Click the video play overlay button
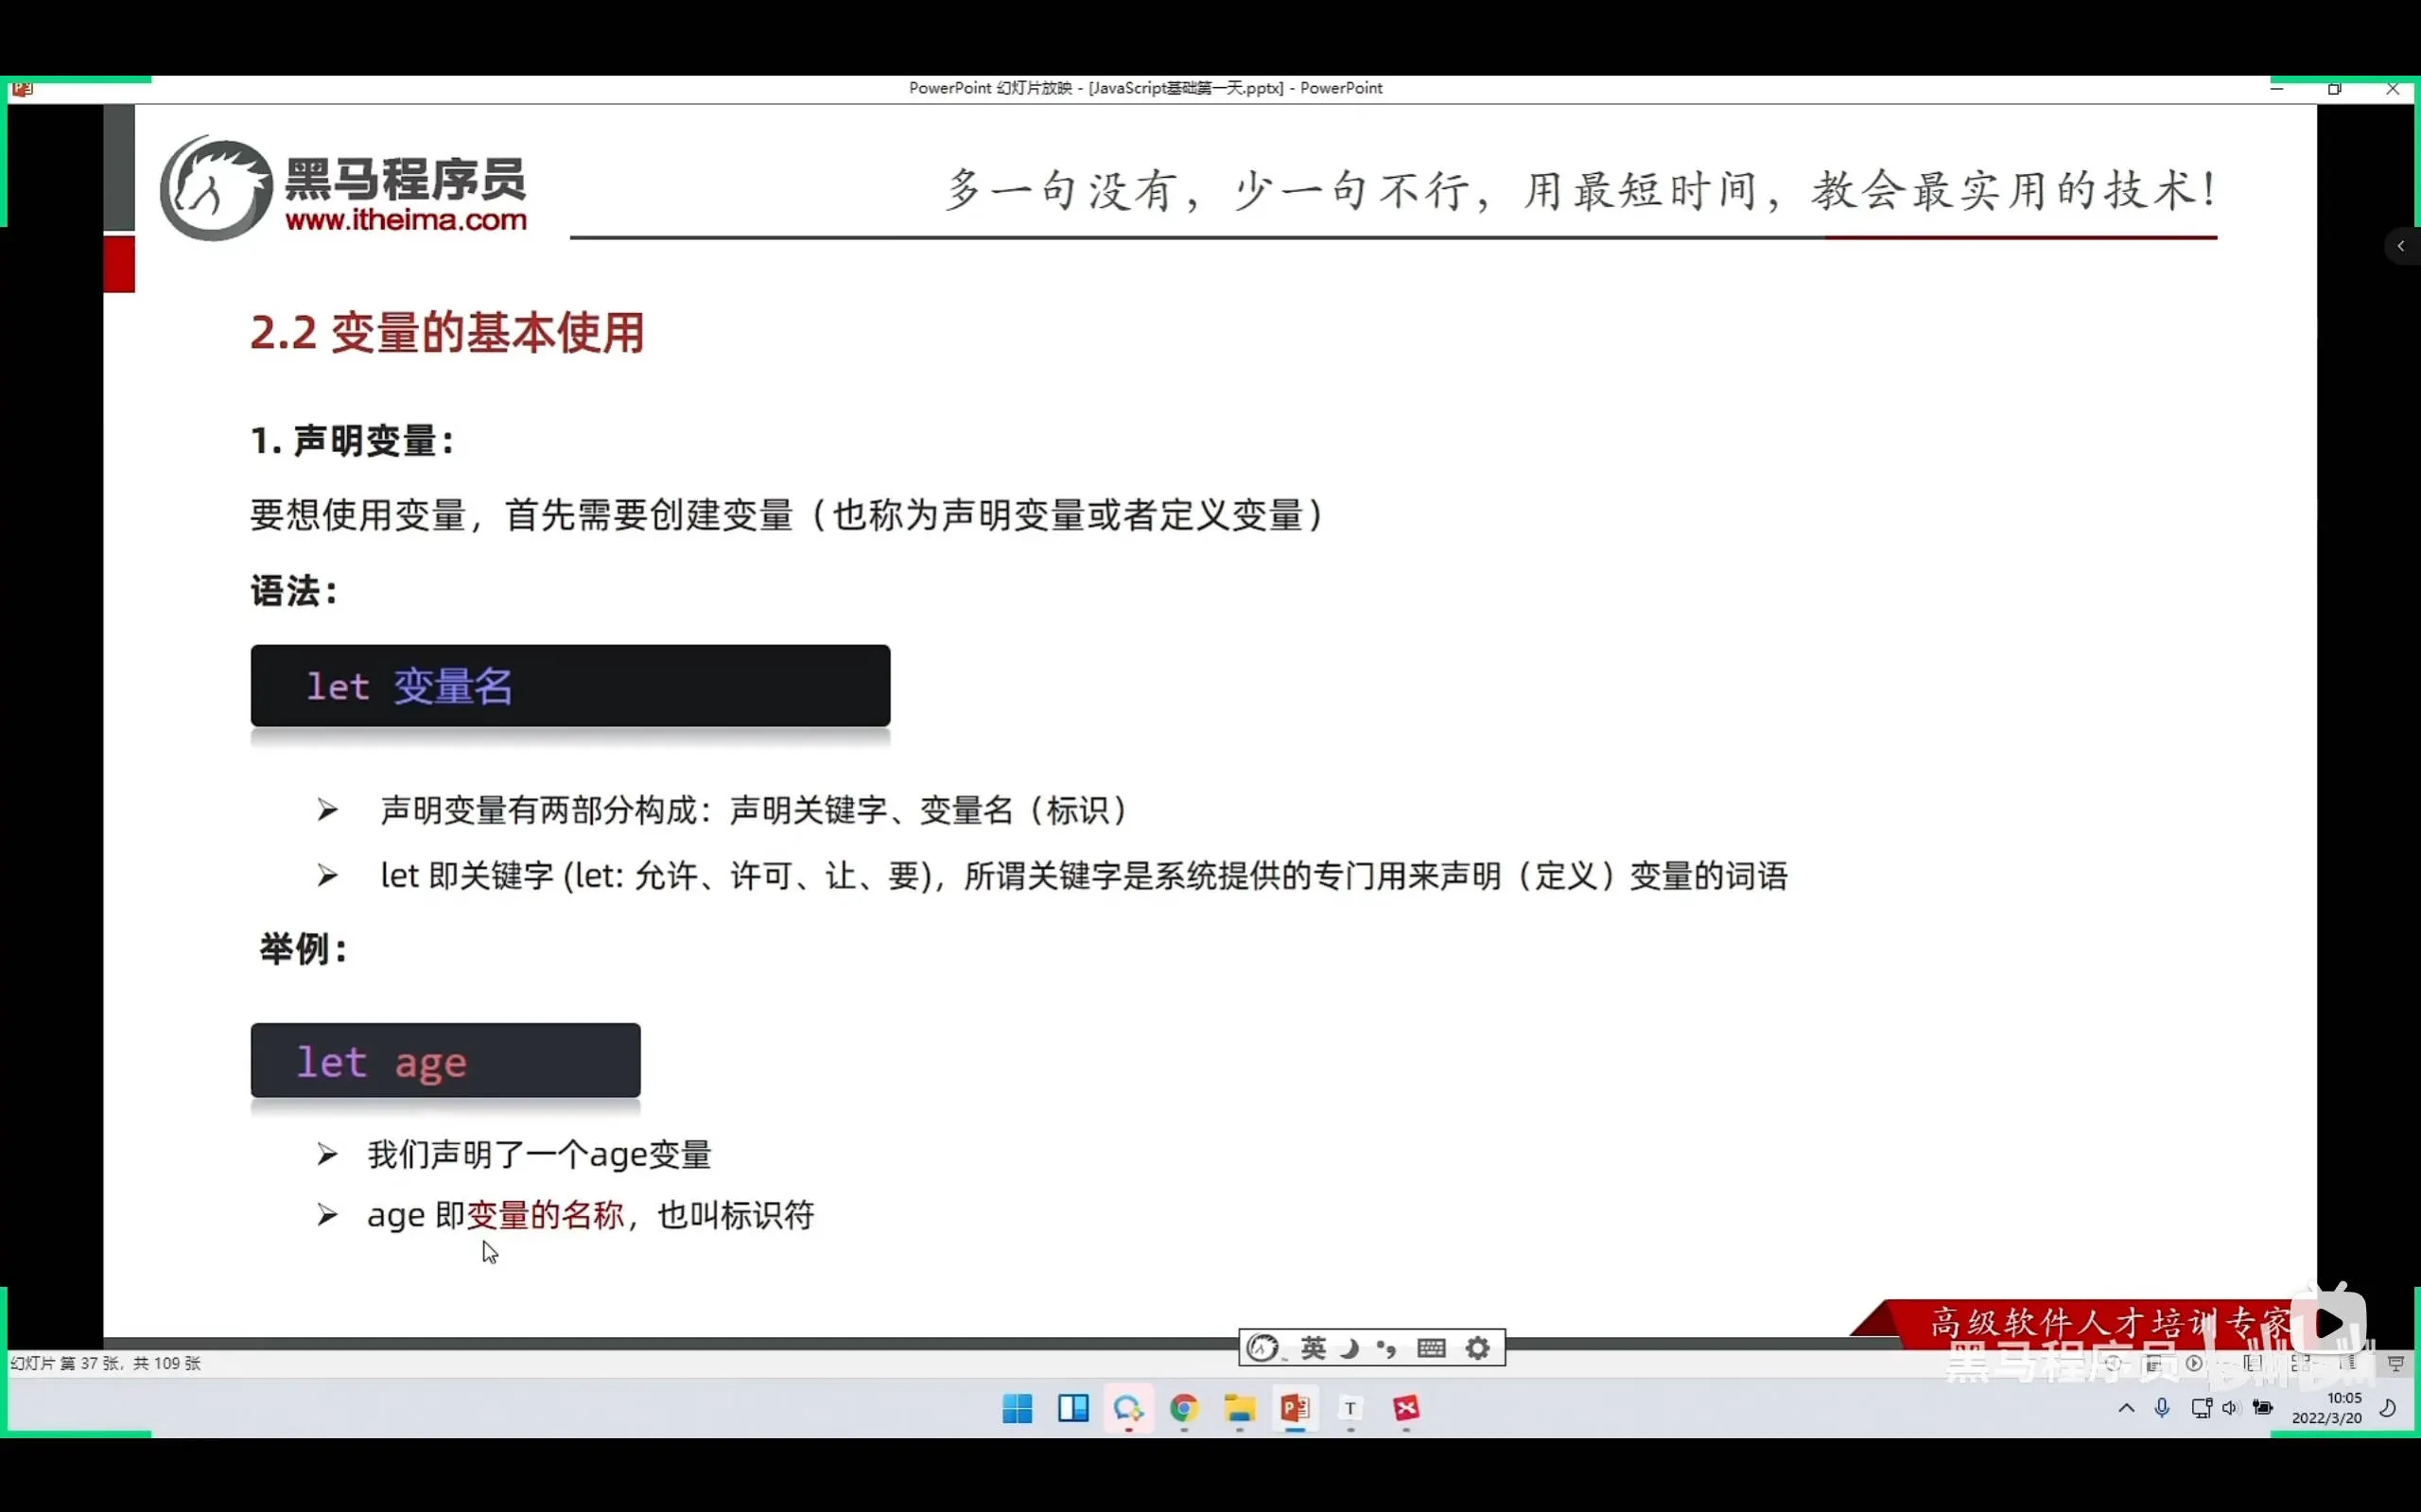 point(2329,1323)
